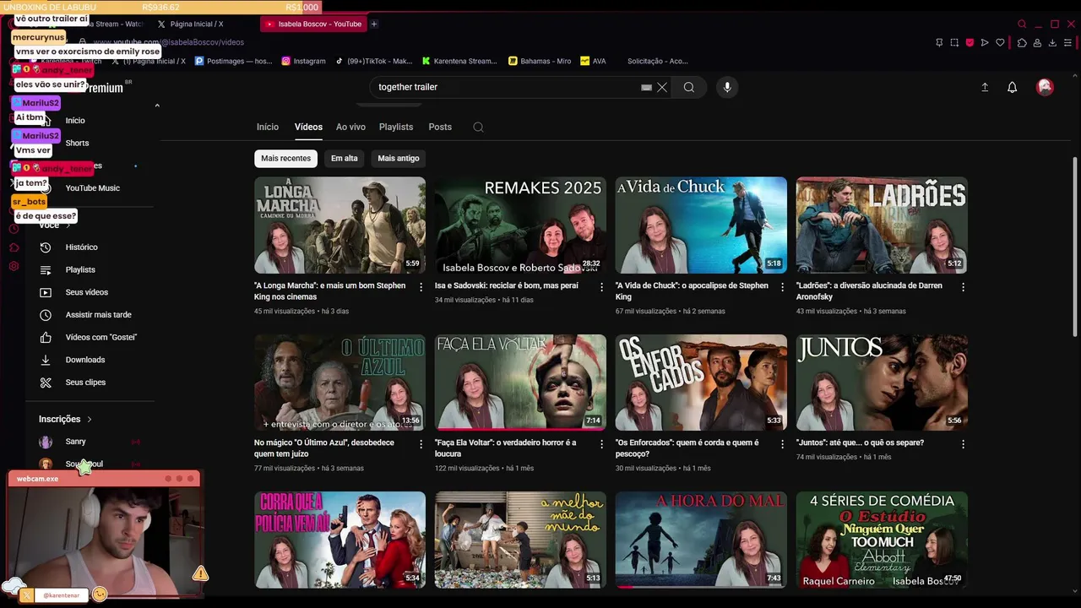
Task: Click the "45 mil visualizações" text
Action: pos(285,311)
